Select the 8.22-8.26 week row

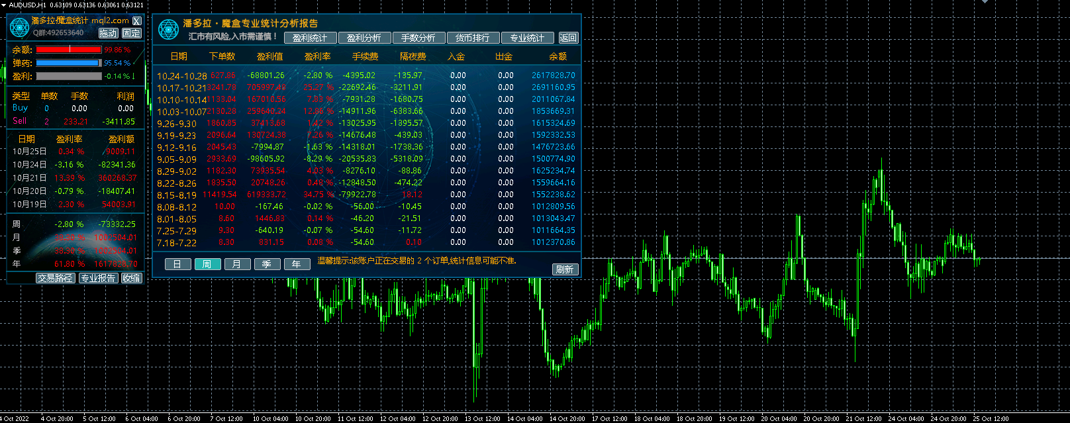pos(366,183)
